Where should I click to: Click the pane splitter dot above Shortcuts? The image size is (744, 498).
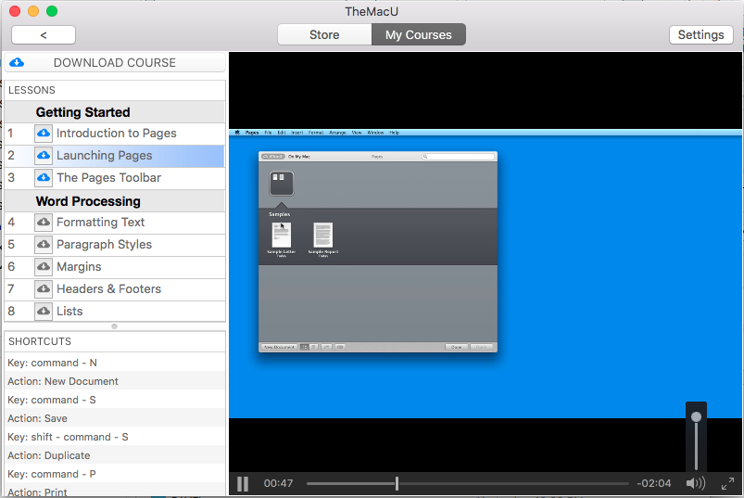coord(114,326)
